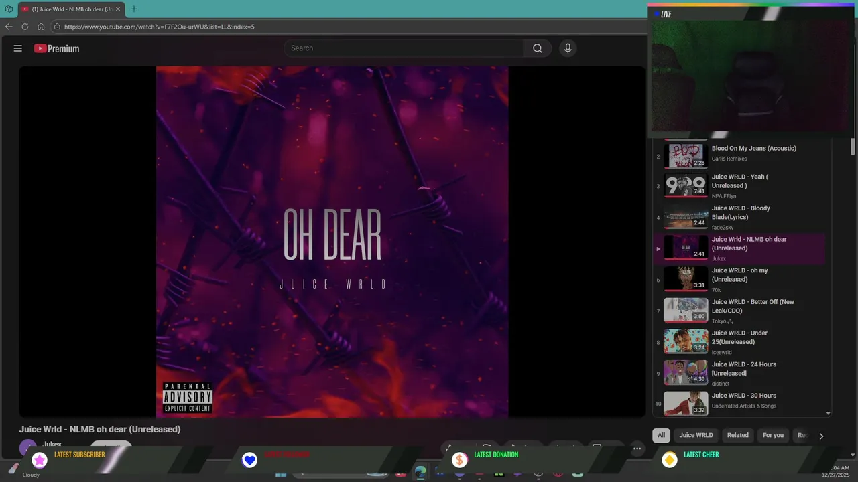Click NPA FFlyn channel name
The height and width of the screenshot is (482, 858).
[724, 196]
